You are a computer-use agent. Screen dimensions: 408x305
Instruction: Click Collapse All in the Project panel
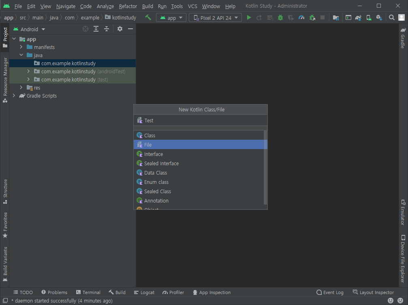pos(107,29)
